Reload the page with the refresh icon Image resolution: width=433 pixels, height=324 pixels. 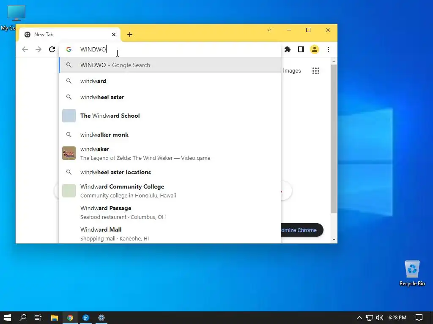pos(52,49)
